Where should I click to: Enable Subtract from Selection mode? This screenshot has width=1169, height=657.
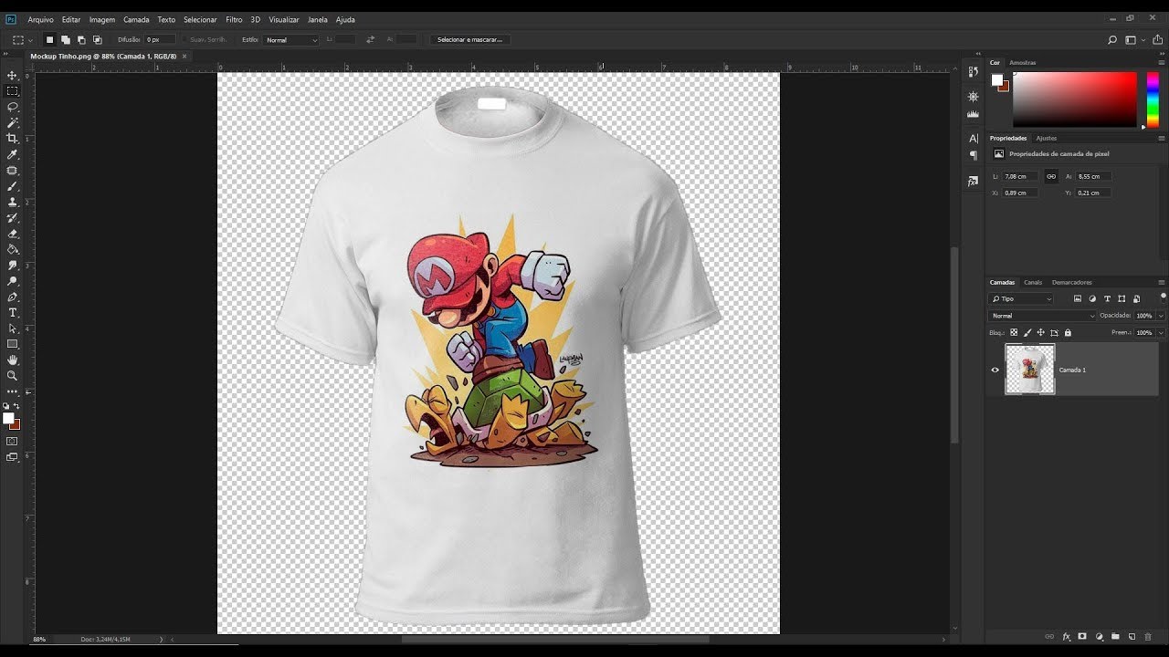[x=81, y=40]
